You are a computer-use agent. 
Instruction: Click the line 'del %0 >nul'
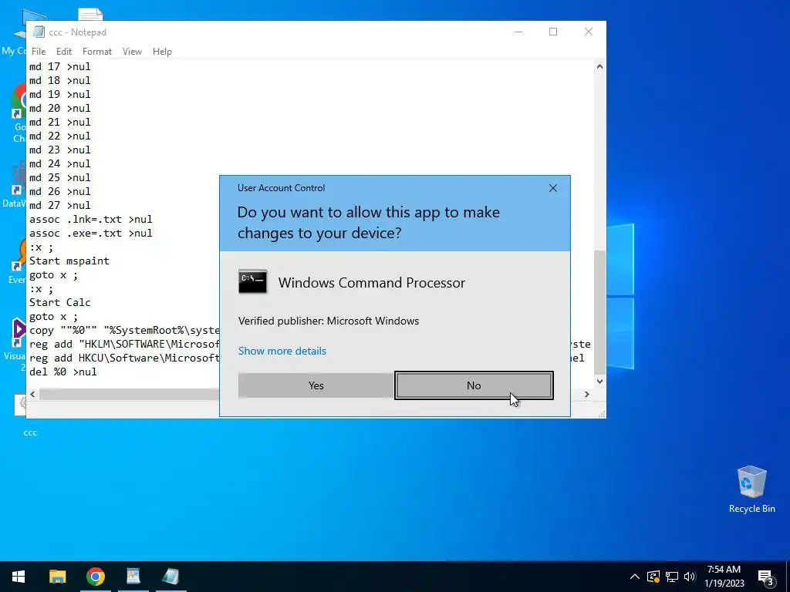(x=63, y=372)
